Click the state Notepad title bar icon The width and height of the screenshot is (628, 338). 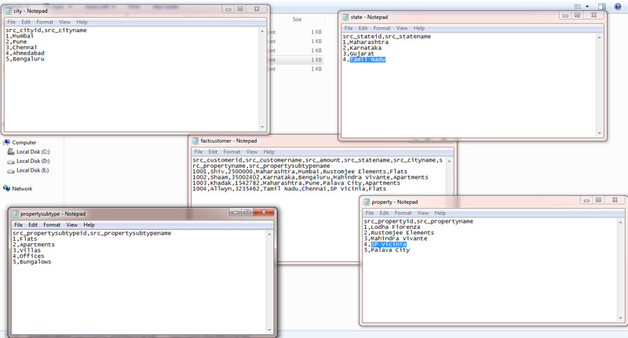(345, 17)
